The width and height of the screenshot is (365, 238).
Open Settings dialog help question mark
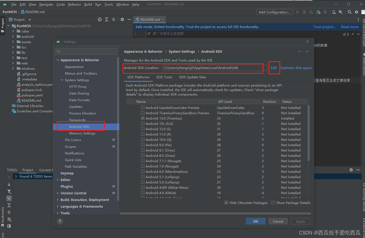pos(60,221)
